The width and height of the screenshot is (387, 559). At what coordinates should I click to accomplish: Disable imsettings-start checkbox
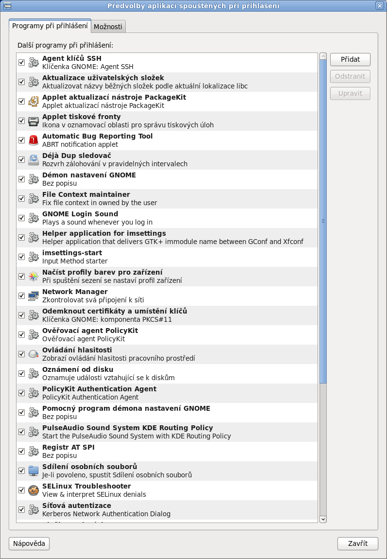(x=22, y=257)
